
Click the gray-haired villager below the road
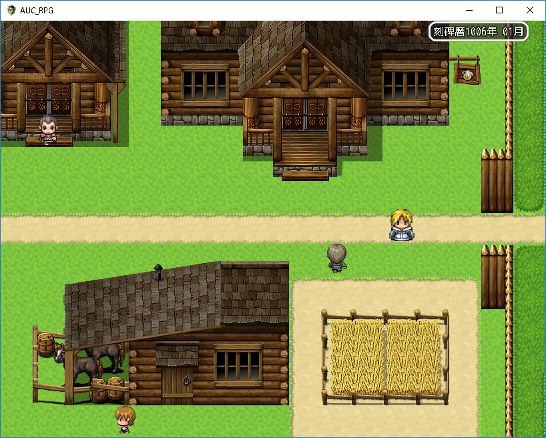tap(336, 258)
